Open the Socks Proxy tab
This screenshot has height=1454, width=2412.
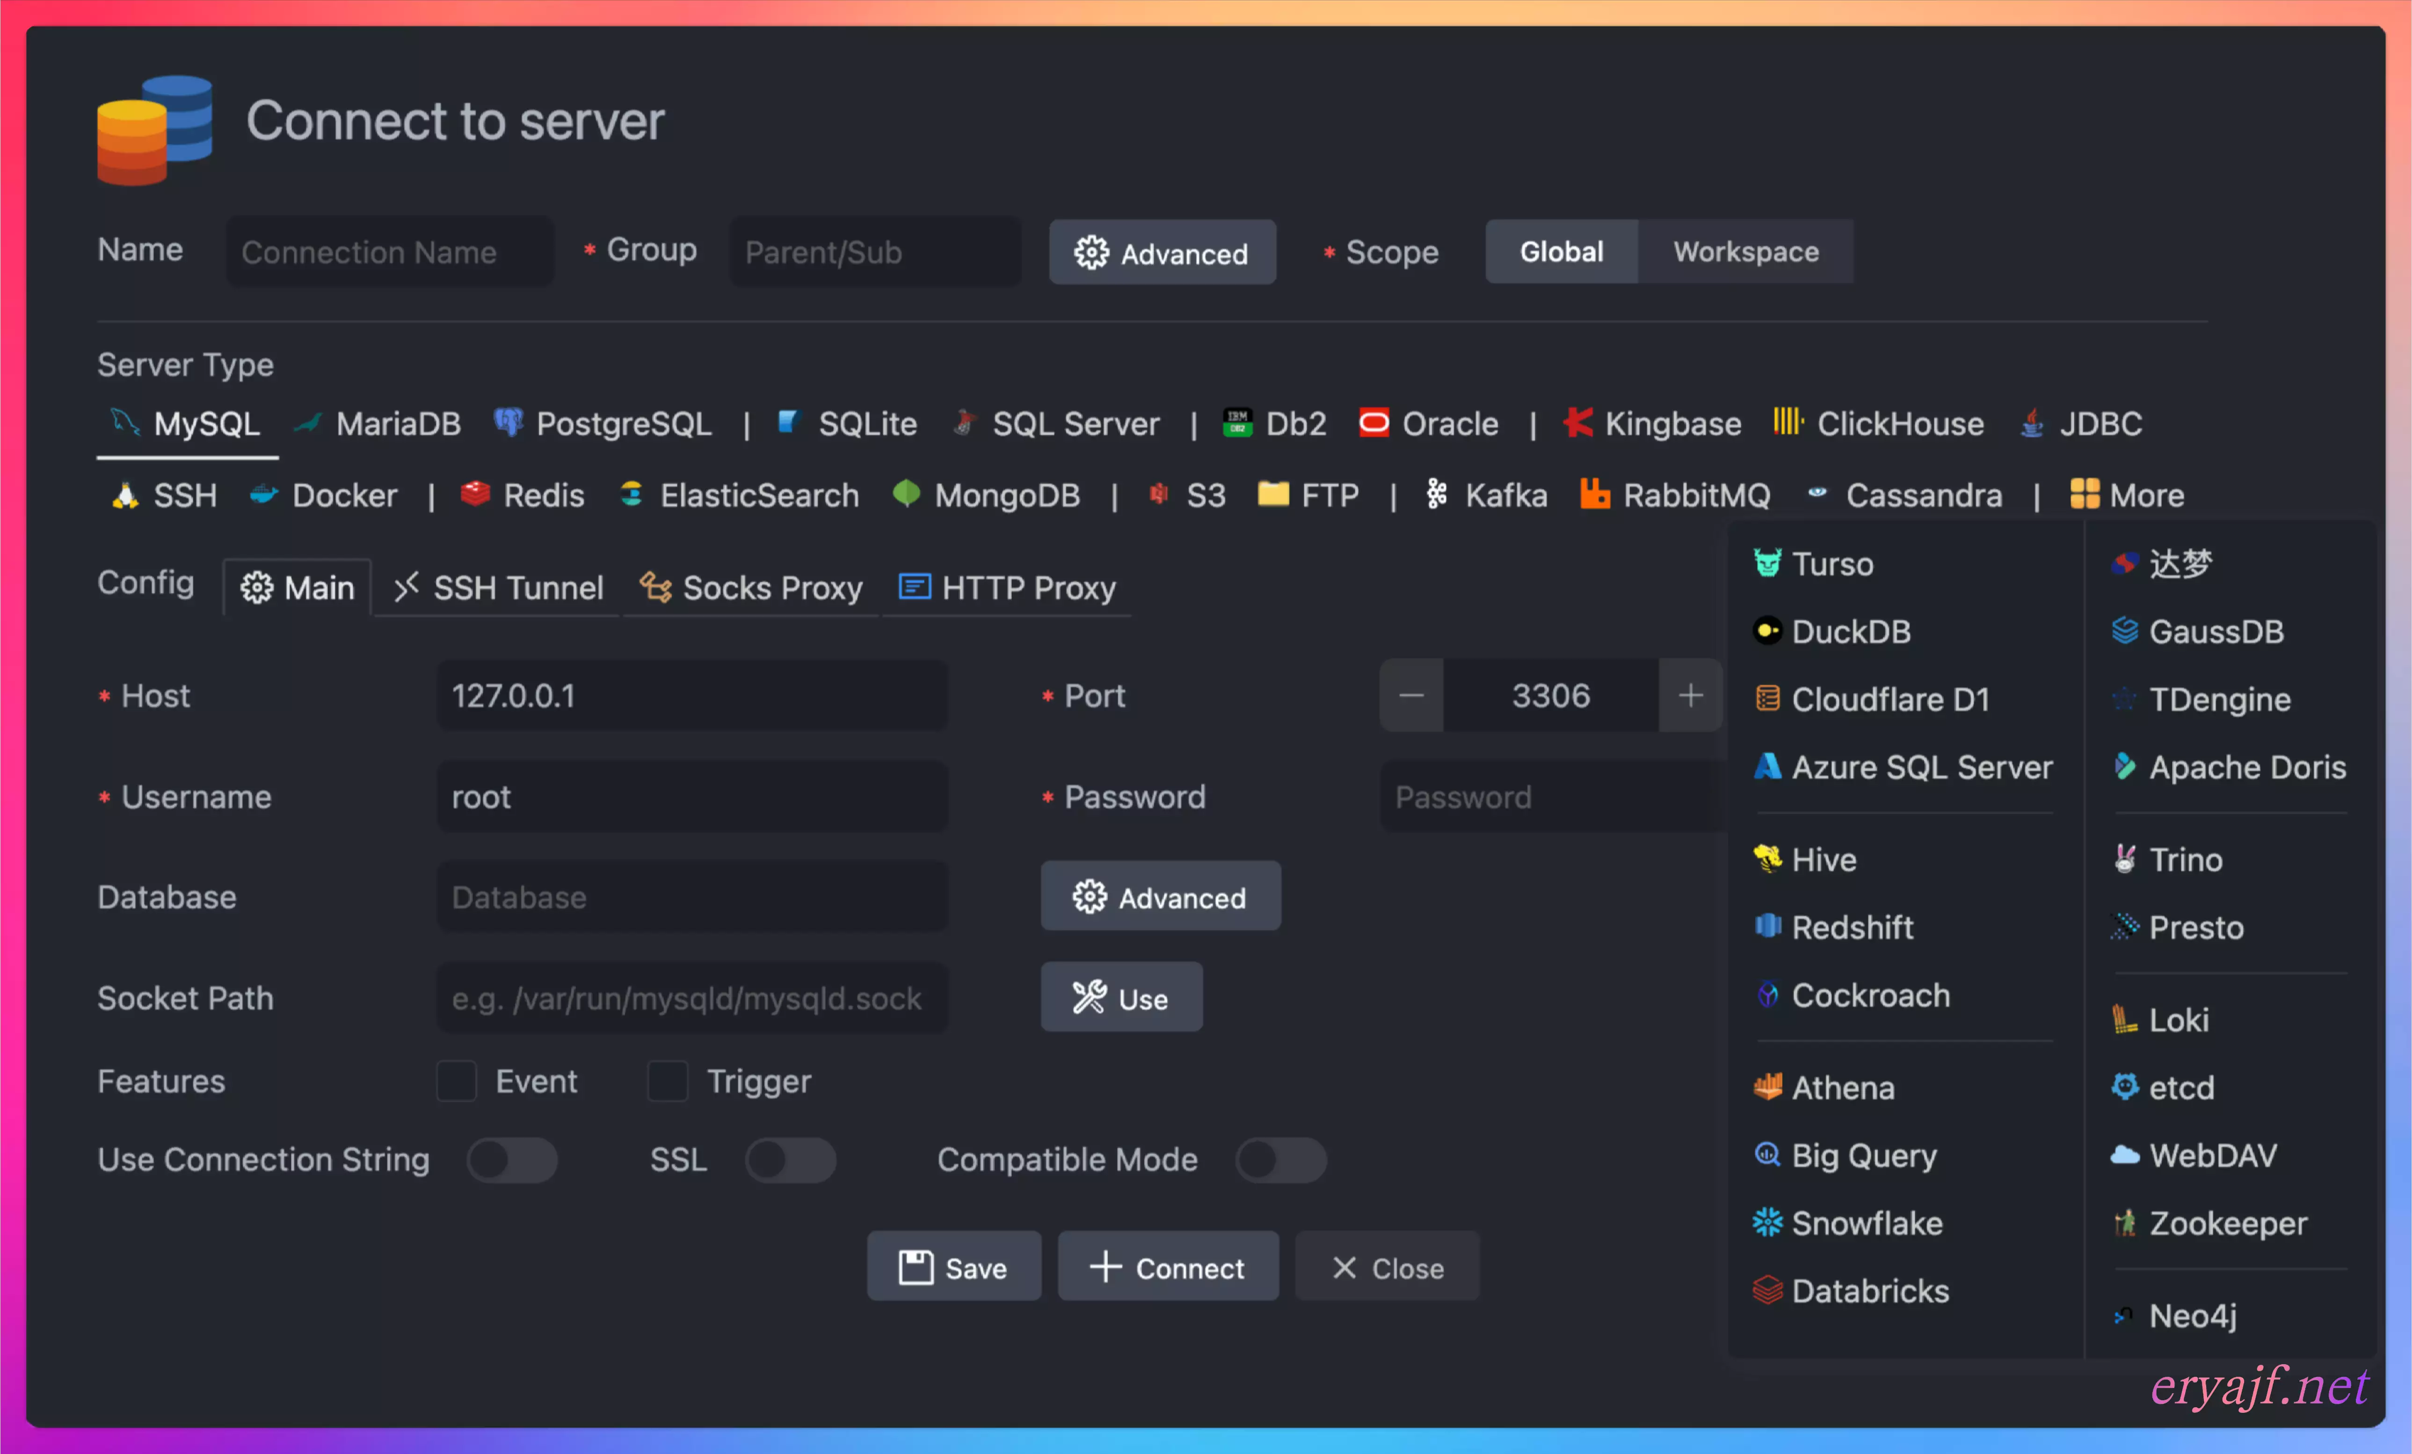pyautogui.click(x=751, y=588)
